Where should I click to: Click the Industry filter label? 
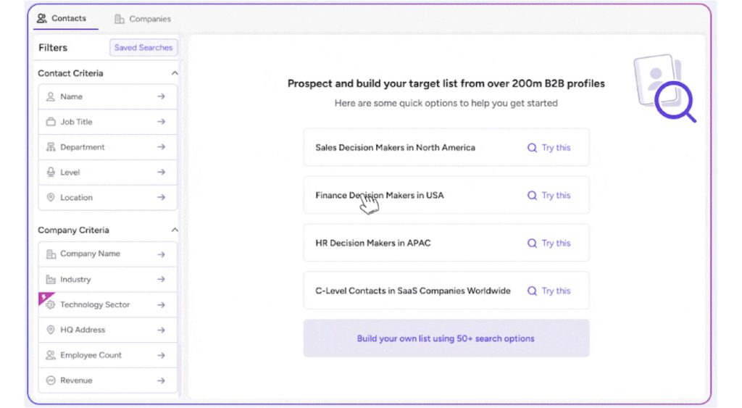[x=75, y=279]
